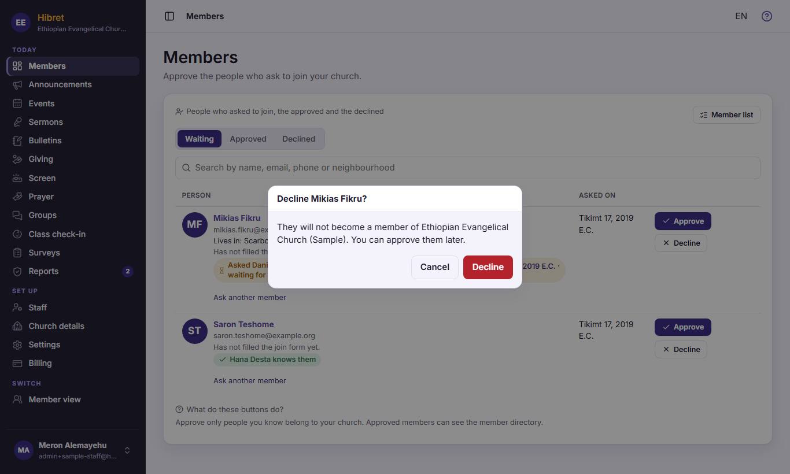Click Ask another member under Mikias Fikru
Image resolution: width=790 pixels, height=474 pixels.
[x=250, y=297]
